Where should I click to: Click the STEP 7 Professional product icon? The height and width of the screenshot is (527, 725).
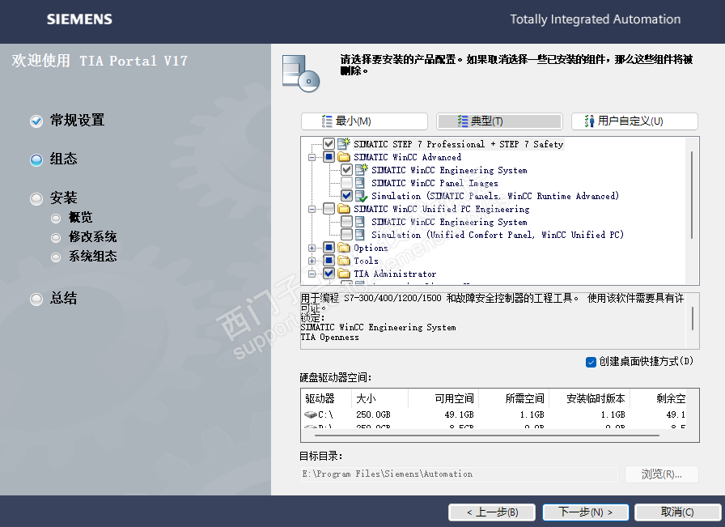(x=344, y=144)
